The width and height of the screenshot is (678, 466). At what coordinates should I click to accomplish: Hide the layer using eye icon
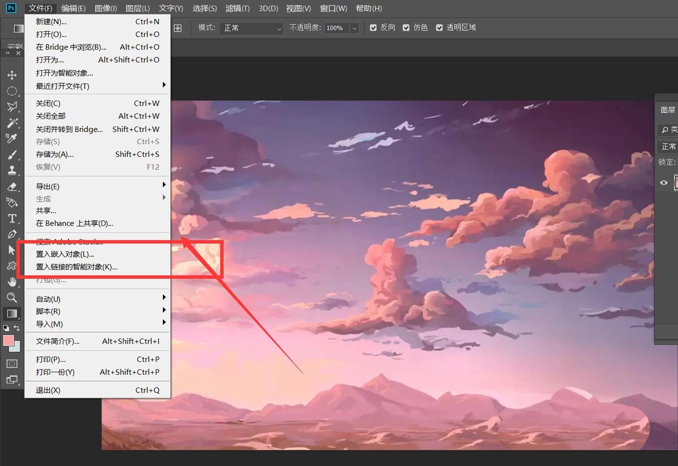coord(664,182)
